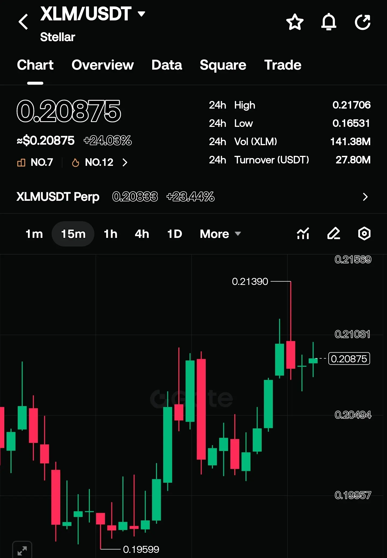Select the drawing pencil tool icon
This screenshot has width=387, height=558.
click(x=334, y=233)
